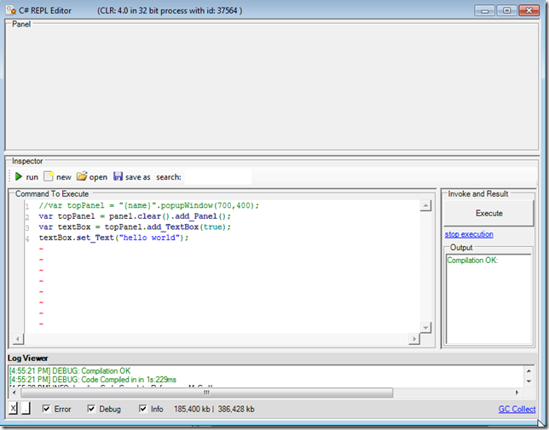
Task: Click the new script page icon
Action: point(49,176)
